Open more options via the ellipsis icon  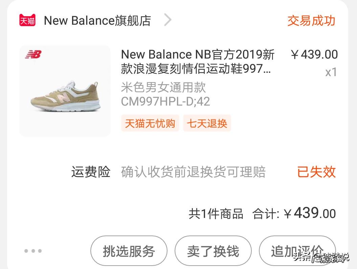click(x=33, y=251)
